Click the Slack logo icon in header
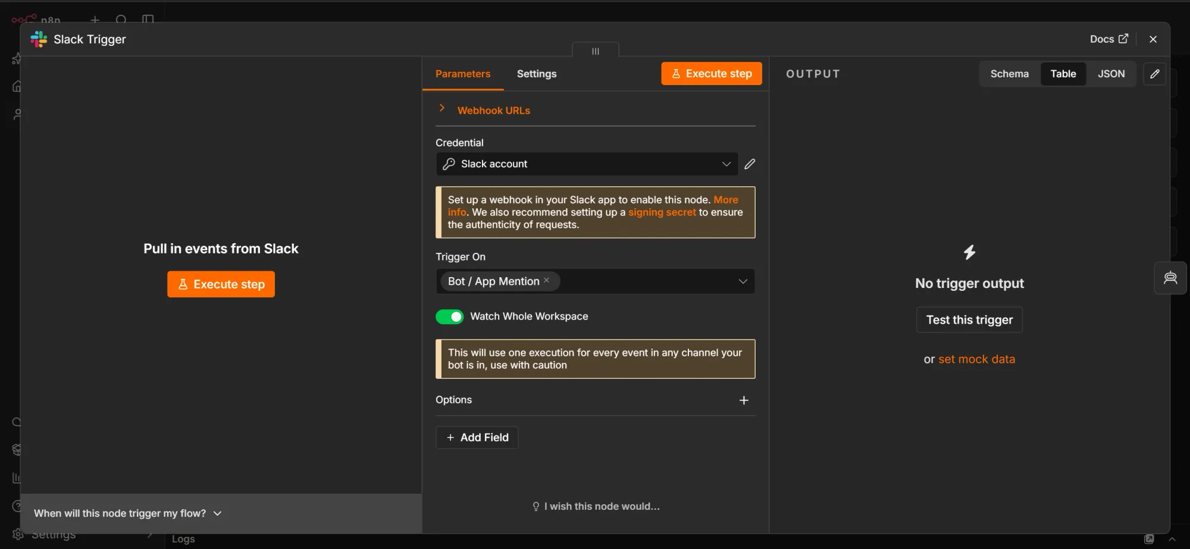Viewport: 1190px width, 549px height. [x=39, y=39]
